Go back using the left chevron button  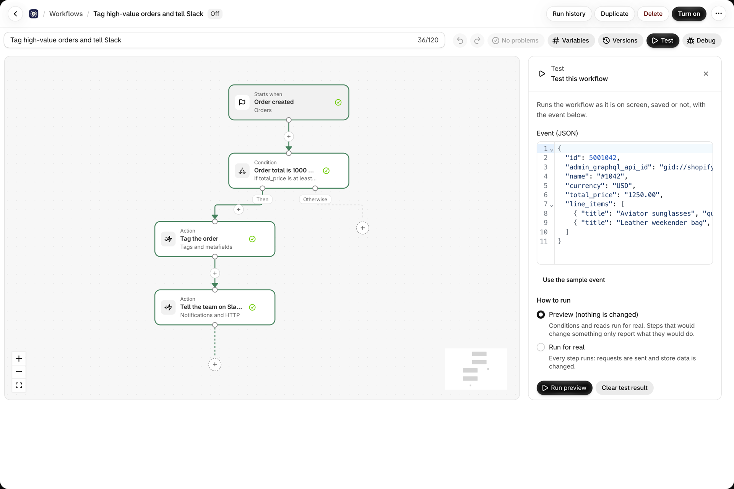(15, 14)
